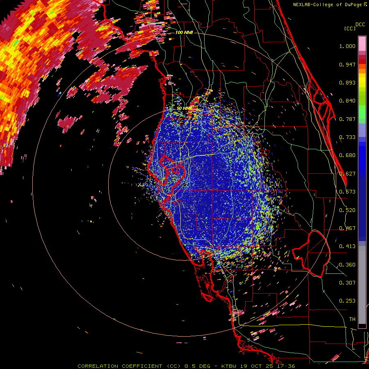This screenshot has height=369, width=369.
Task: Click the 0.307 scale label
Action: pyautogui.click(x=347, y=283)
